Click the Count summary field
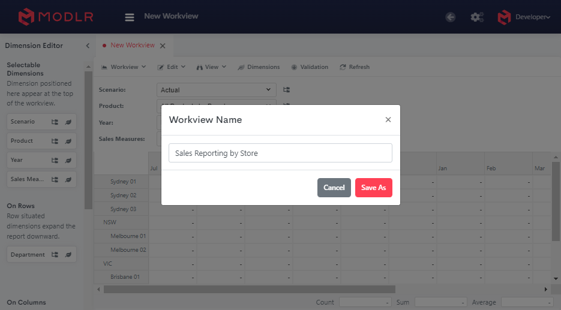Viewport: 561px width, 310px height. 365,302
